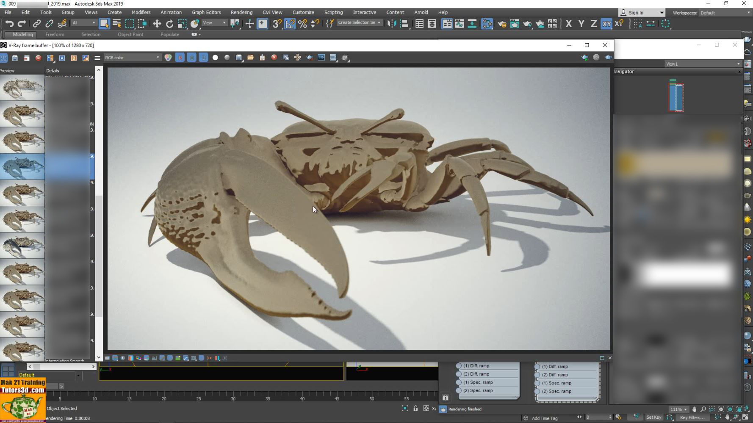Open the 111% zoom dropdown
This screenshot has height=423, width=753.
tap(678, 409)
